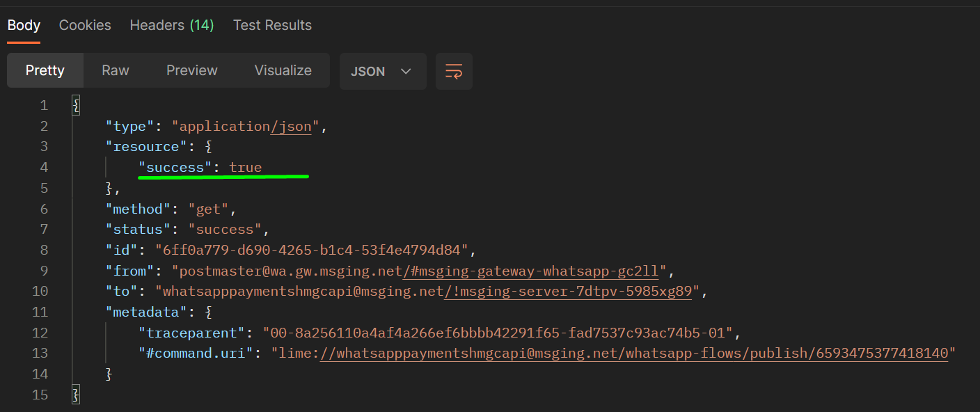The height and width of the screenshot is (412, 980).
Task: Toggle the word wrap icon
Action: [x=454, y=71]
